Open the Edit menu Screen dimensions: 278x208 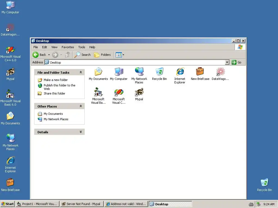(x=45, y=47)
